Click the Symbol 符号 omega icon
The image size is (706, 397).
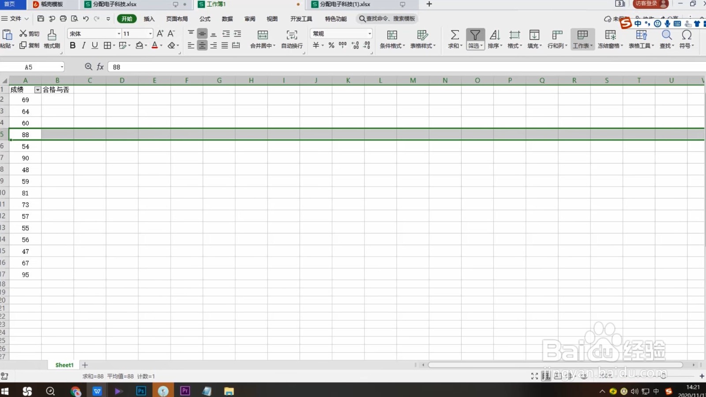pyautogui.click(x=687, y=35)
